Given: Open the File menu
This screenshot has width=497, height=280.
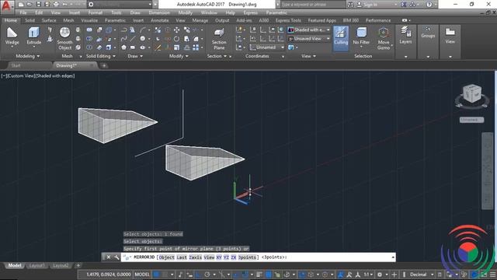Looking at the screenshot, I should coord(23,12).
